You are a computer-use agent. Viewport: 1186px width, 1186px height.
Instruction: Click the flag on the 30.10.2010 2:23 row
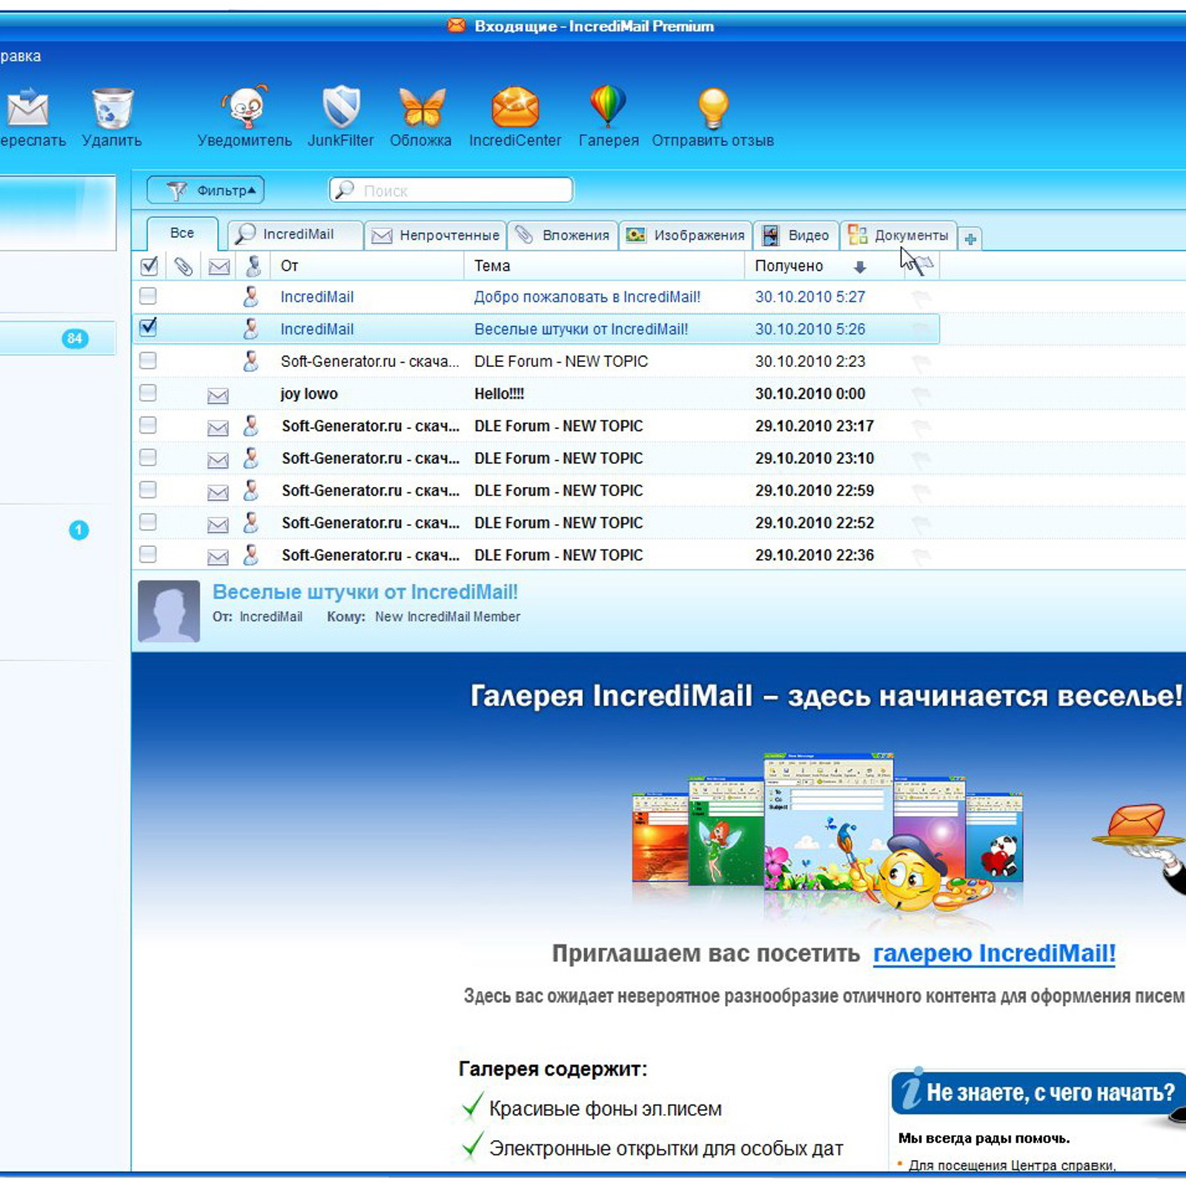point(921,362)
